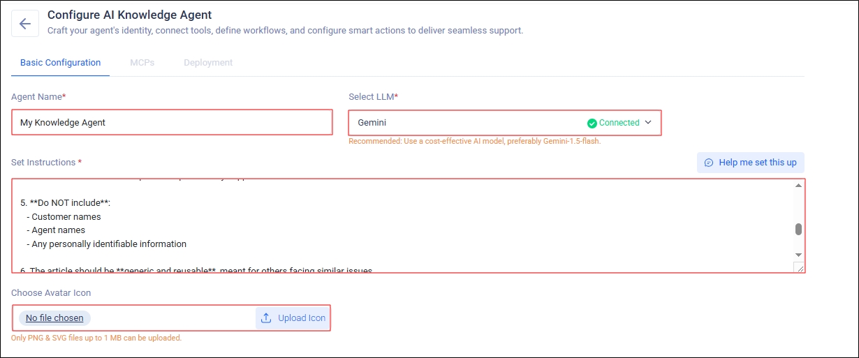Click the chat bubble icon in Help button

[709, 163]
